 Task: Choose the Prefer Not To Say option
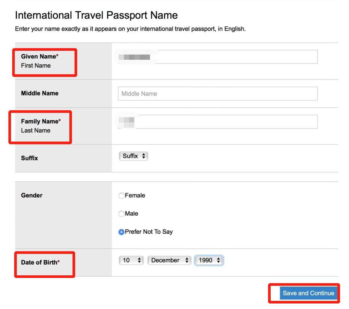point(121,232)
